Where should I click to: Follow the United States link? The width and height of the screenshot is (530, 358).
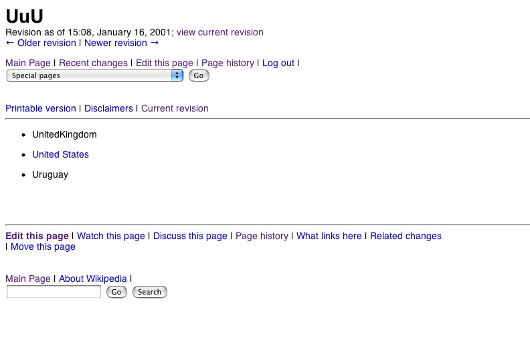(60, 154)
